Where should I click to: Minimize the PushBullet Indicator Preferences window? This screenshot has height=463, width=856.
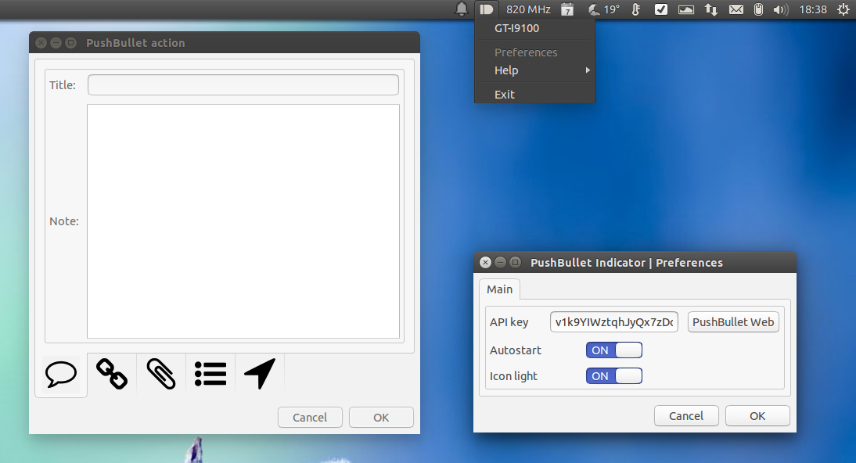500,263
